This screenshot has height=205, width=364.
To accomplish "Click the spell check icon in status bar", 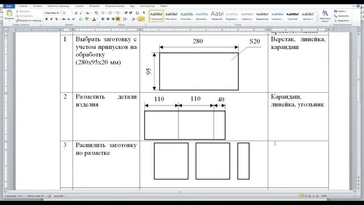I will click(x=49, y=196).
